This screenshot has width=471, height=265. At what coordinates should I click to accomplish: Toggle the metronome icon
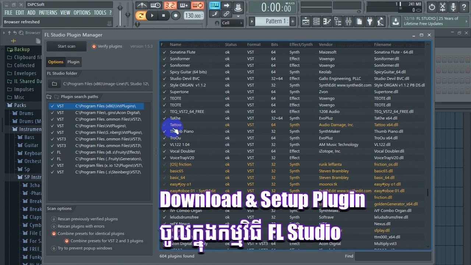142,5
